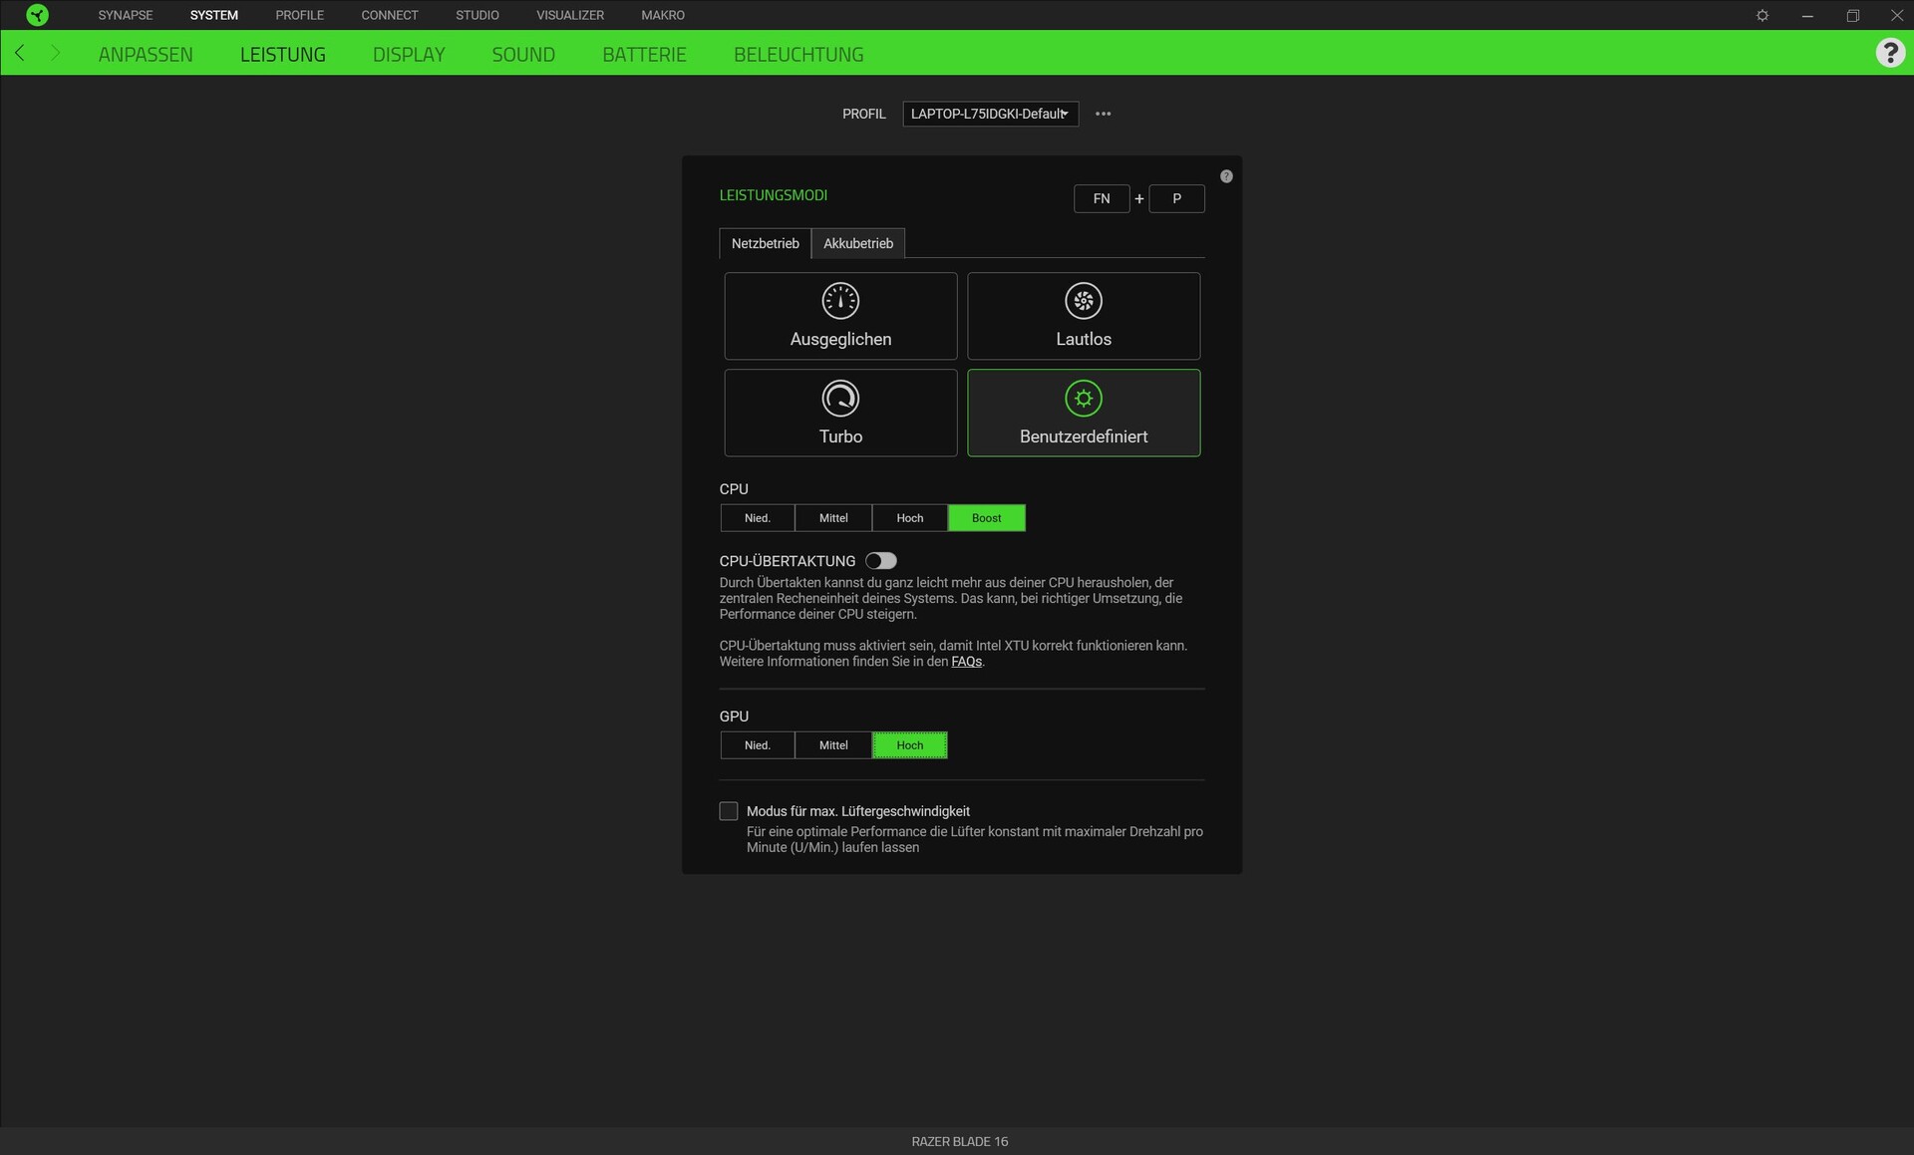Go back with the left arrow
The image size is (1914, 1155).
click(20, 53)
